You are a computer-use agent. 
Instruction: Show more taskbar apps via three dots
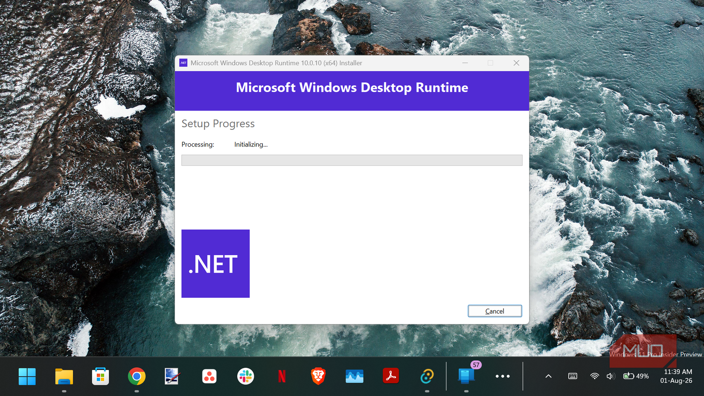[503, 376]
